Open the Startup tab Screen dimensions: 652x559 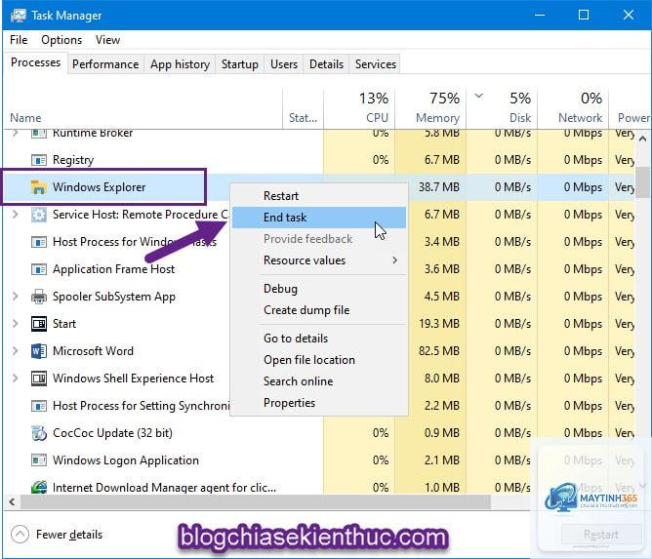(x=240, y=64)
